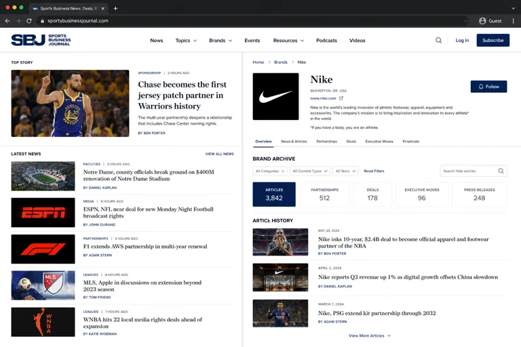Viewport: 521px width, 347px height.
Task: Open the www.nike.com link
Action: click(x=323, y=98)
